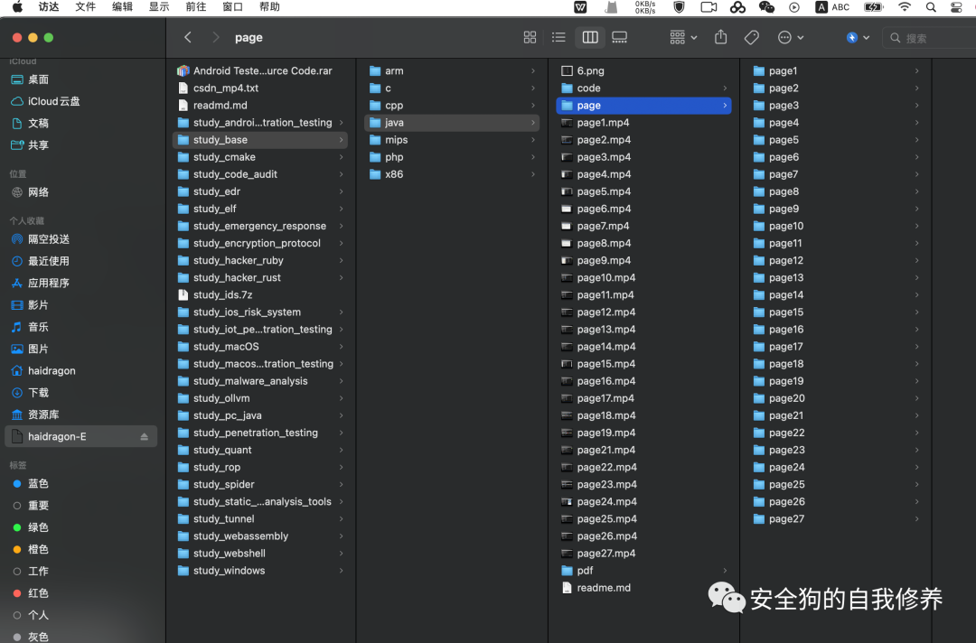Select the Android Teste...urce Code.rar file
The width and height of the screenshot is (976, 643).
click(260, 70)
